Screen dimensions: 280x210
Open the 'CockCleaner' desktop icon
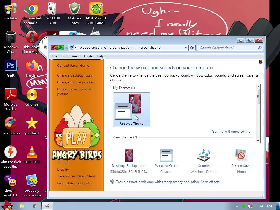point(11,126)
